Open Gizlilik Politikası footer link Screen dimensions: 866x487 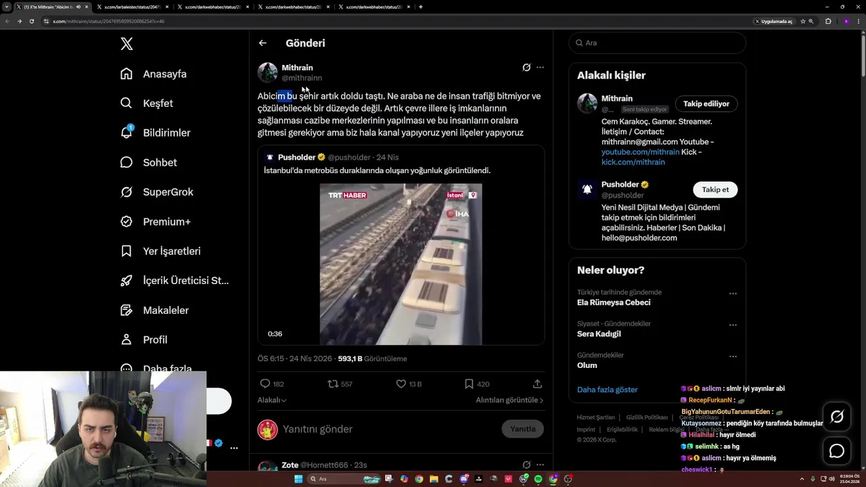[x=647, y=417]
